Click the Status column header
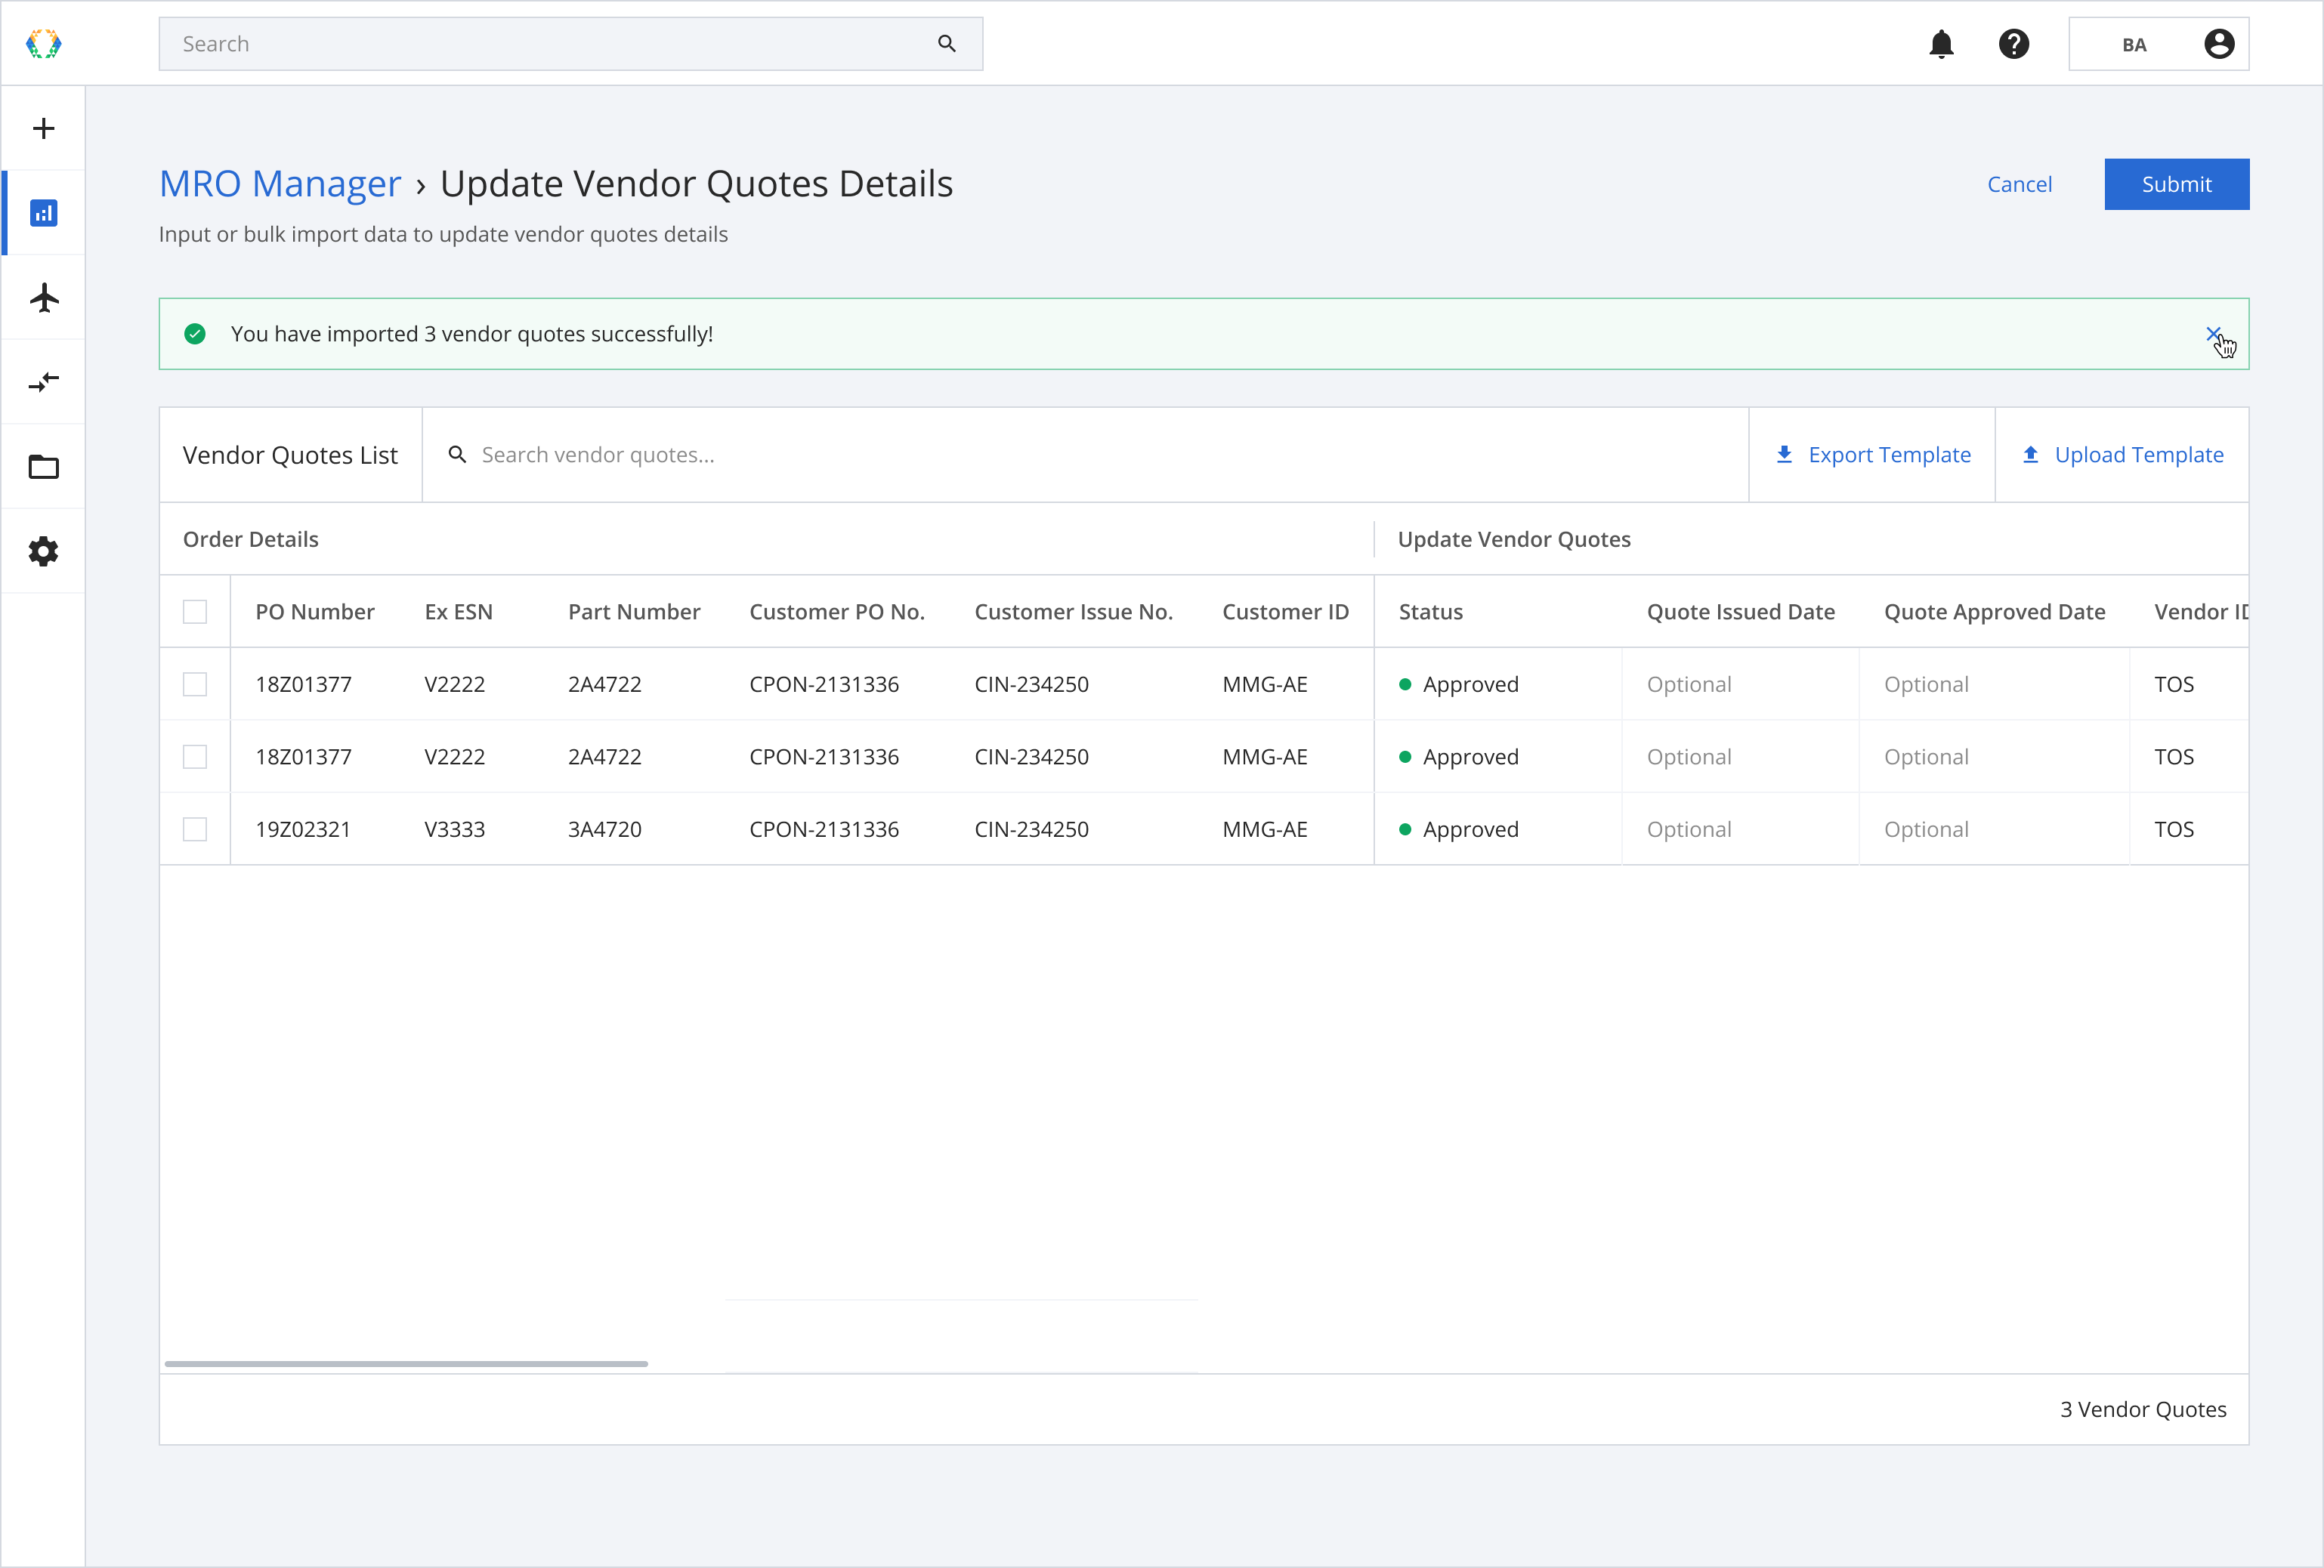This screenshot has width=2324, height=1568. pos(1430,612)
